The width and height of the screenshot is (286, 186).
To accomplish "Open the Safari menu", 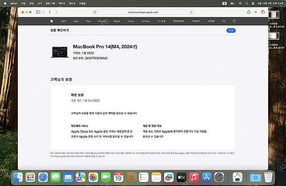I will click(x=14, y=3).
